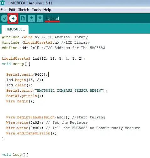Open the File menu
The image size is (150, 158).
tap(3, 10)
